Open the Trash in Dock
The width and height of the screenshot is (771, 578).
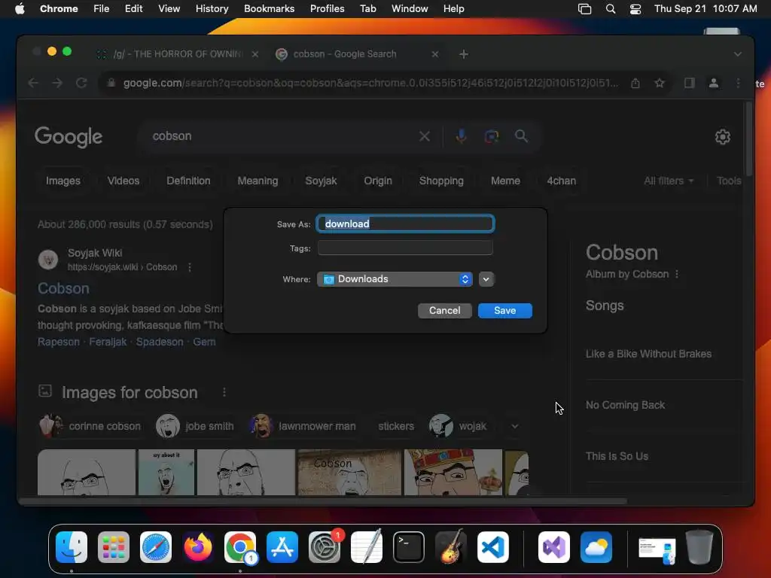point(699,547)
